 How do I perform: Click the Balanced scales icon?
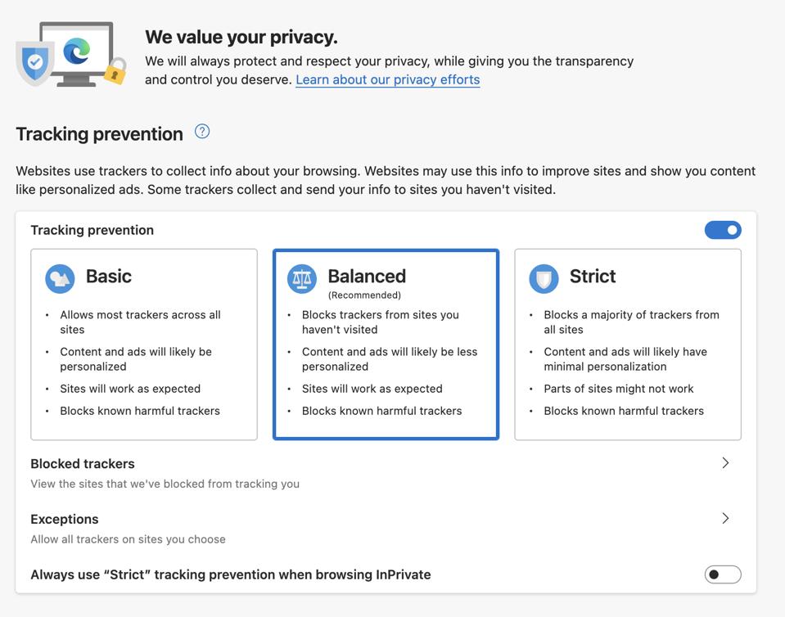pos(302,278)
